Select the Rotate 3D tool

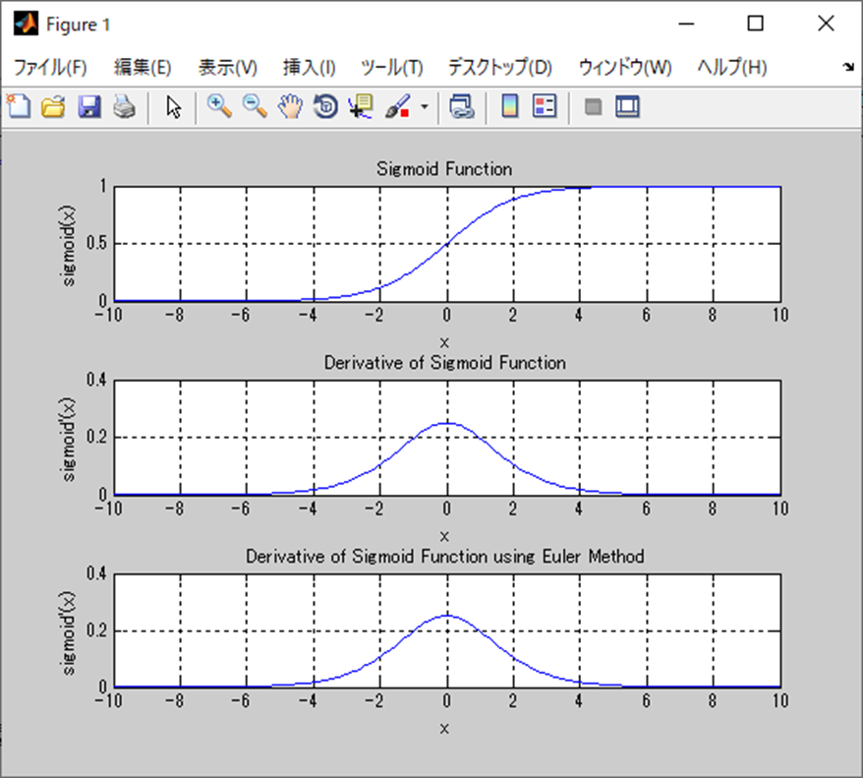(x=325, y=106)
